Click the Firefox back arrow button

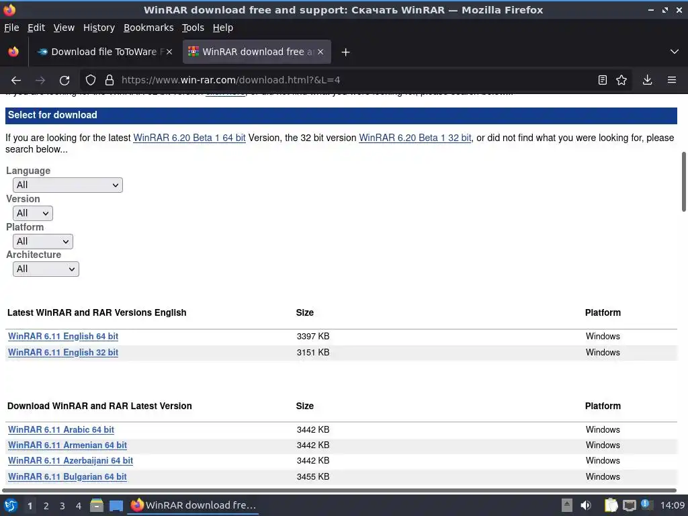pyautogui.click(x=16, y=81)
